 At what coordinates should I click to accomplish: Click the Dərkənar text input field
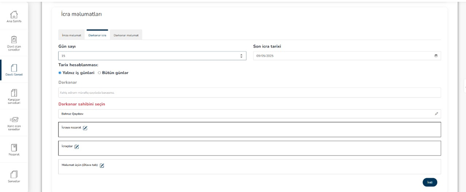click(x=250, y=93)
